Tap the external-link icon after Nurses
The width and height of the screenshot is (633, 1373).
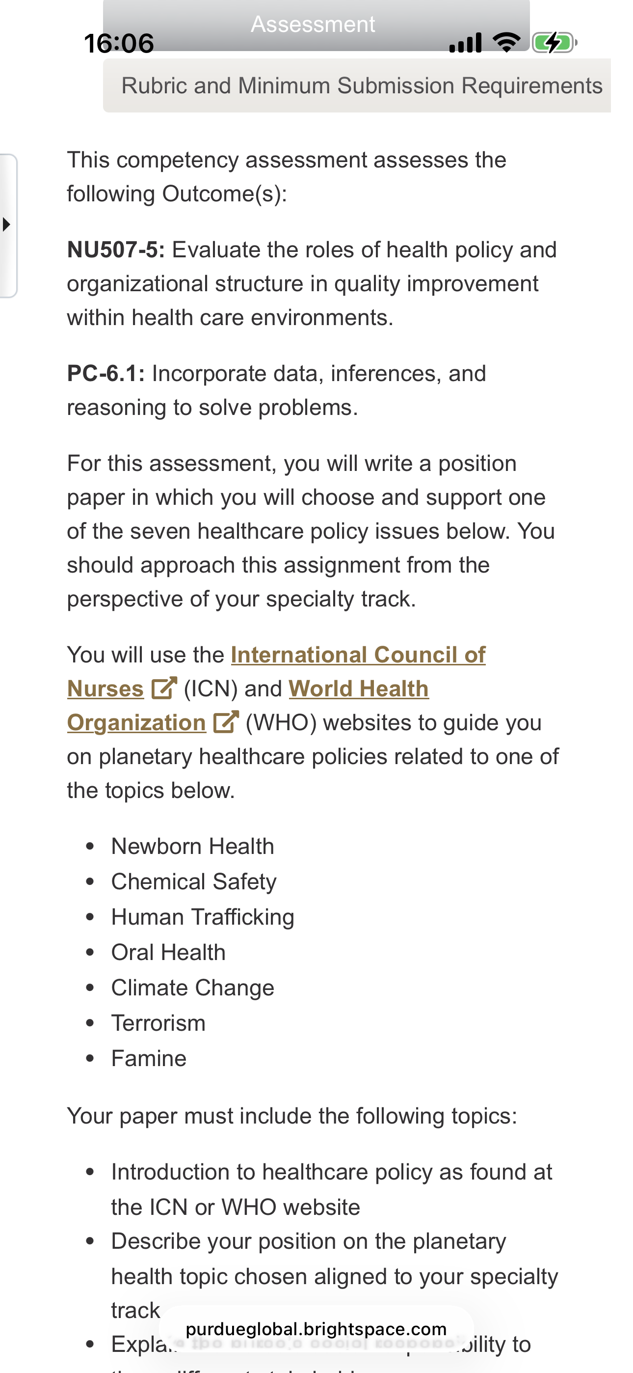(x=164, y=688)
